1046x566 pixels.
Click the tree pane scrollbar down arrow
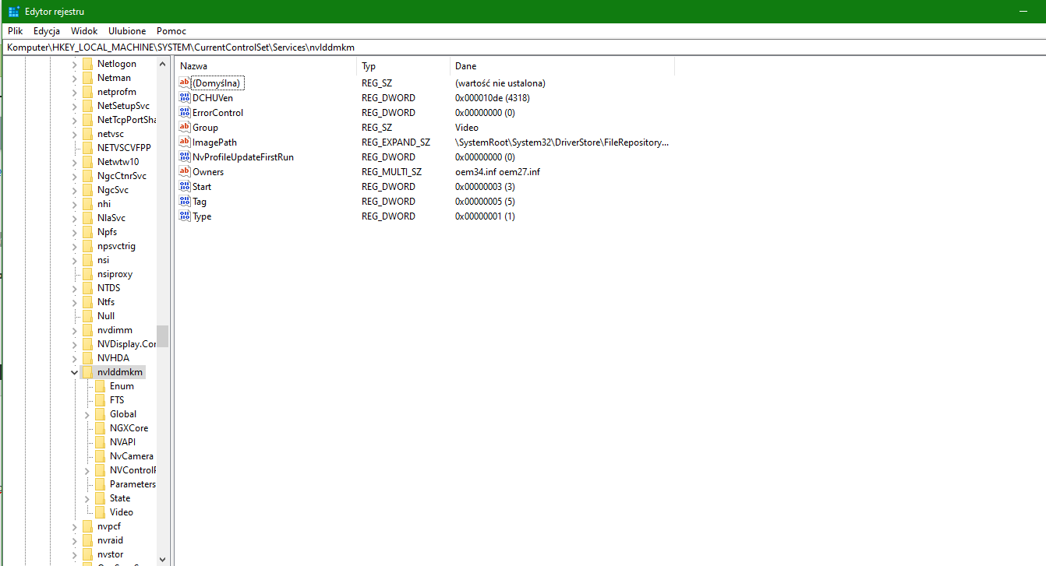point(162,559)
